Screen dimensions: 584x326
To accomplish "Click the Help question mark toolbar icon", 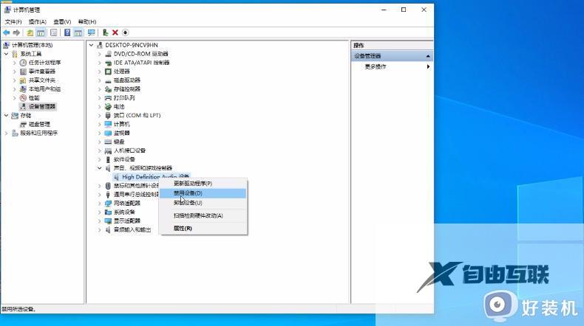I will pos(67,32).
